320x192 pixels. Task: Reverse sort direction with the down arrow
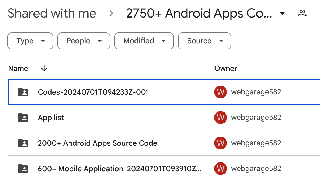tap(44, 69)
